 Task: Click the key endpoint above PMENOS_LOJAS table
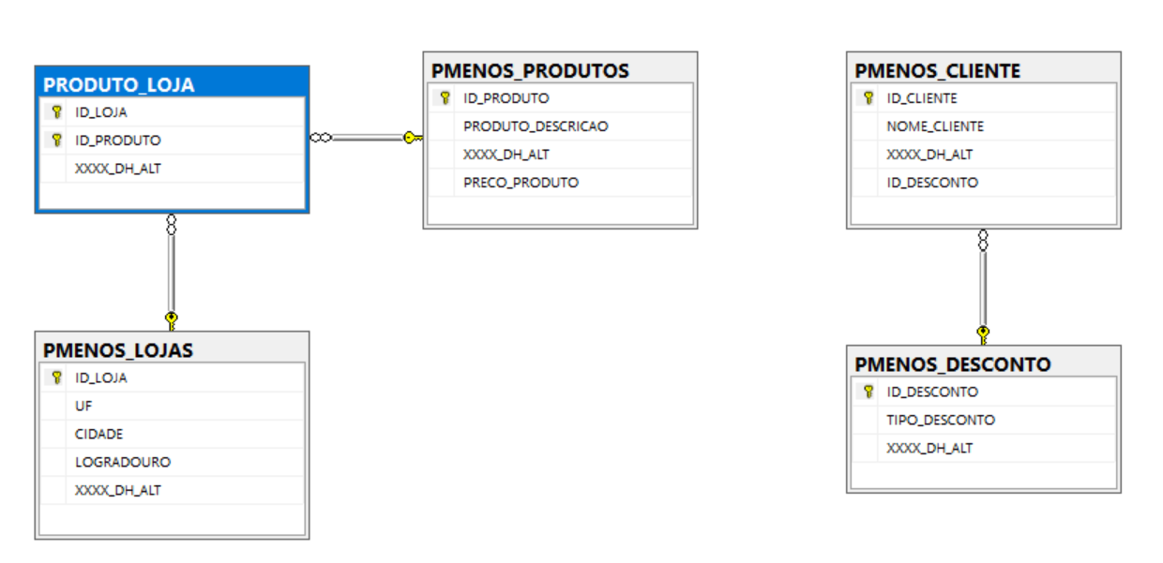coord(171,319)
